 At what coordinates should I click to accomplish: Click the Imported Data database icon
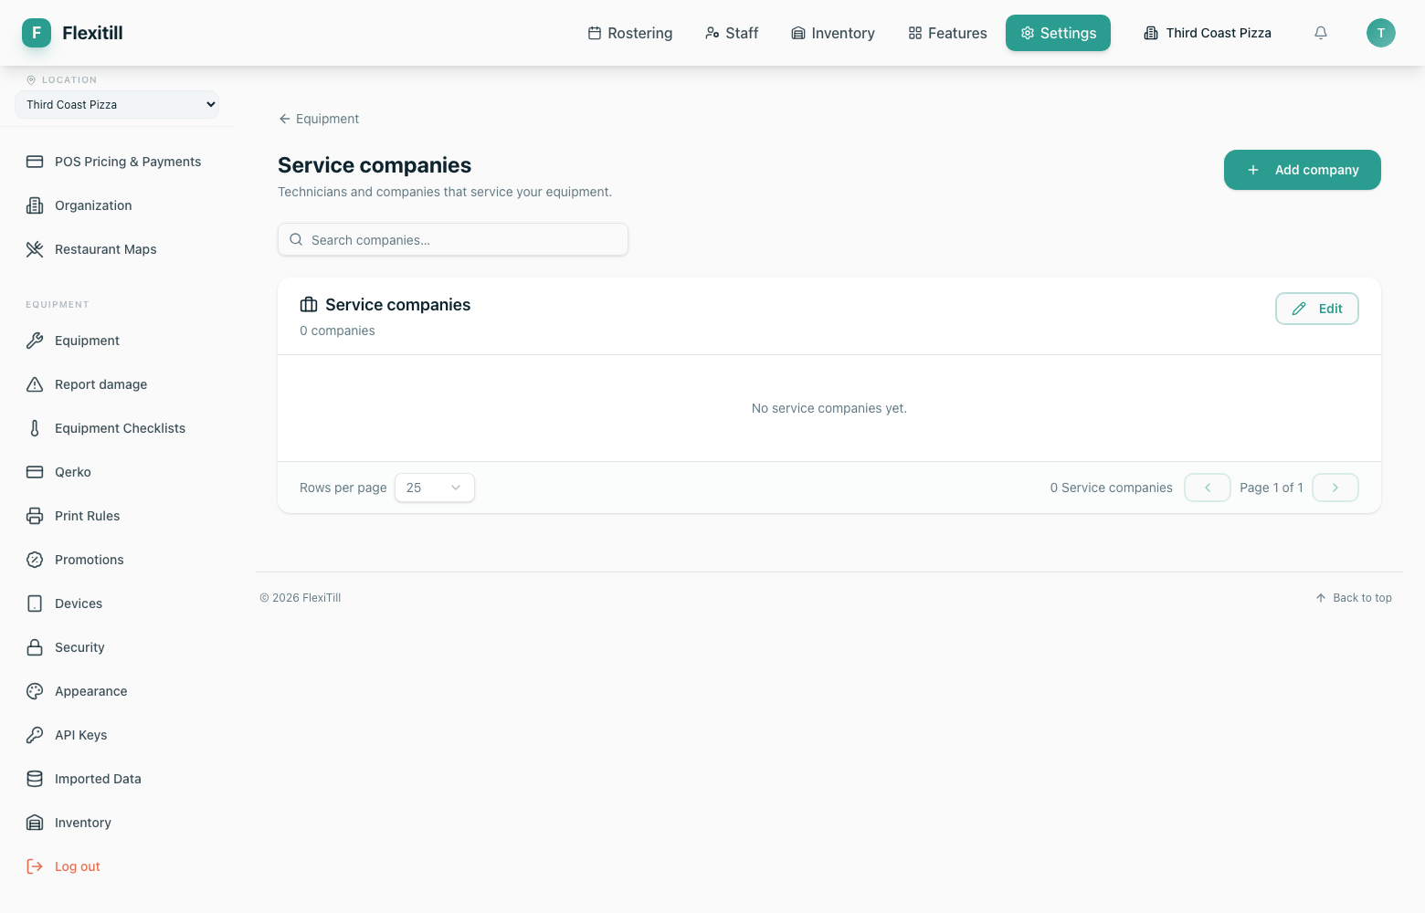point(35,779)
